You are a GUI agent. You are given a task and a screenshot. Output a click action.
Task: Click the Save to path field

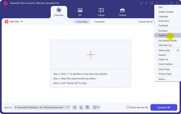pos(40,107)
